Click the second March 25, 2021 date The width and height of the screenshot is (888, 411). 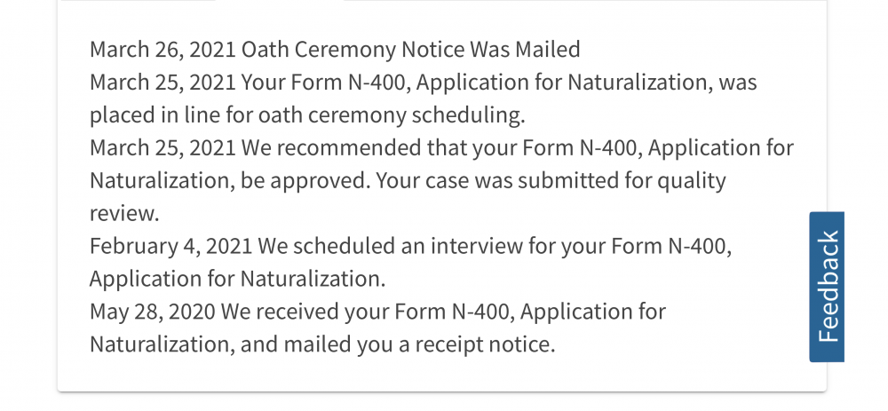tap(163, 147)
